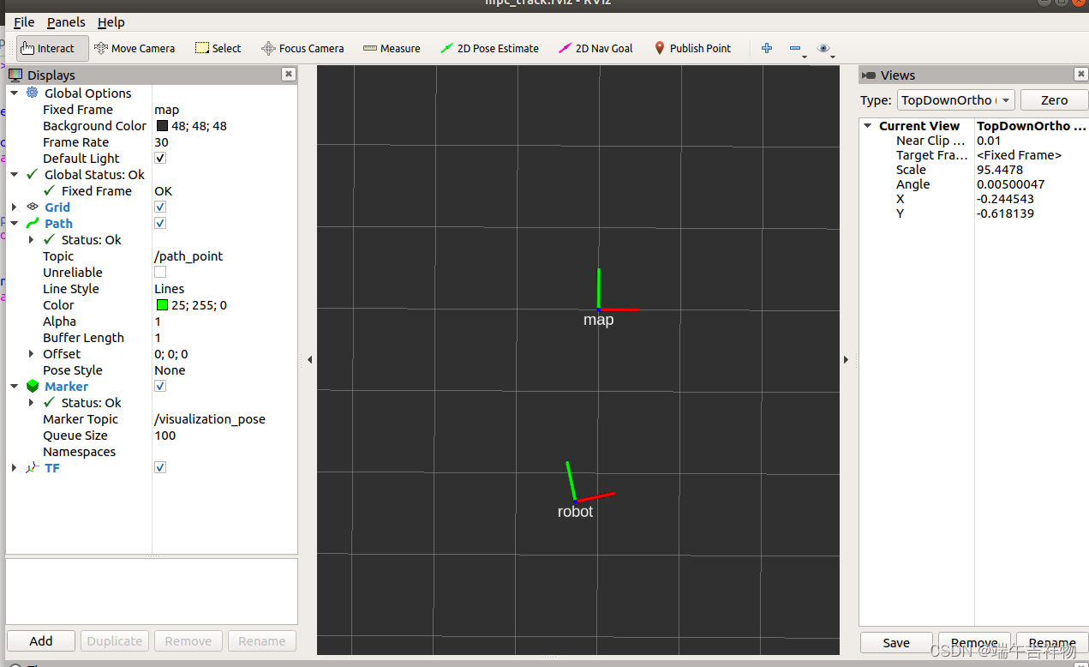The width and height of the screenshot is (1089, 667).
Task: Disable the Marker display checkbox
Action: coord(160,386)
